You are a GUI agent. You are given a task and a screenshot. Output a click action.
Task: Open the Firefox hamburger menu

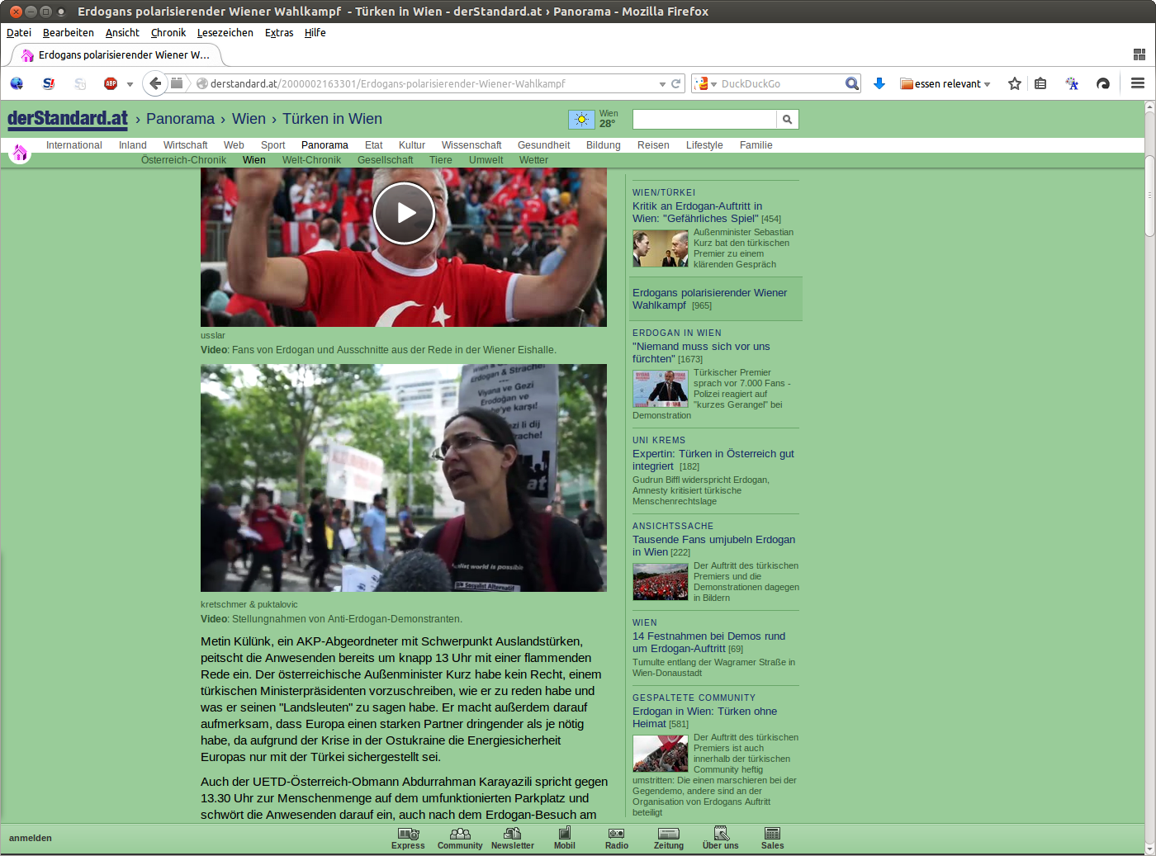pyautogui.click(x=1137, y=83)
